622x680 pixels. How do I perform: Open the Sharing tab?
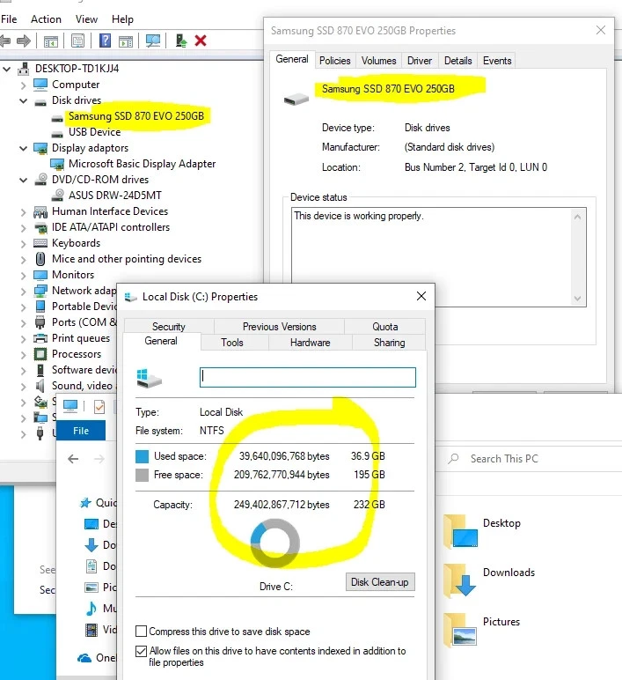click(x=389, y=342)
